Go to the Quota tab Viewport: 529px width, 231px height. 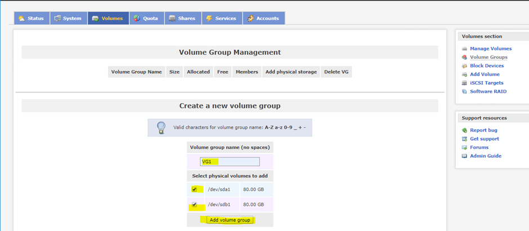[146, 18]
